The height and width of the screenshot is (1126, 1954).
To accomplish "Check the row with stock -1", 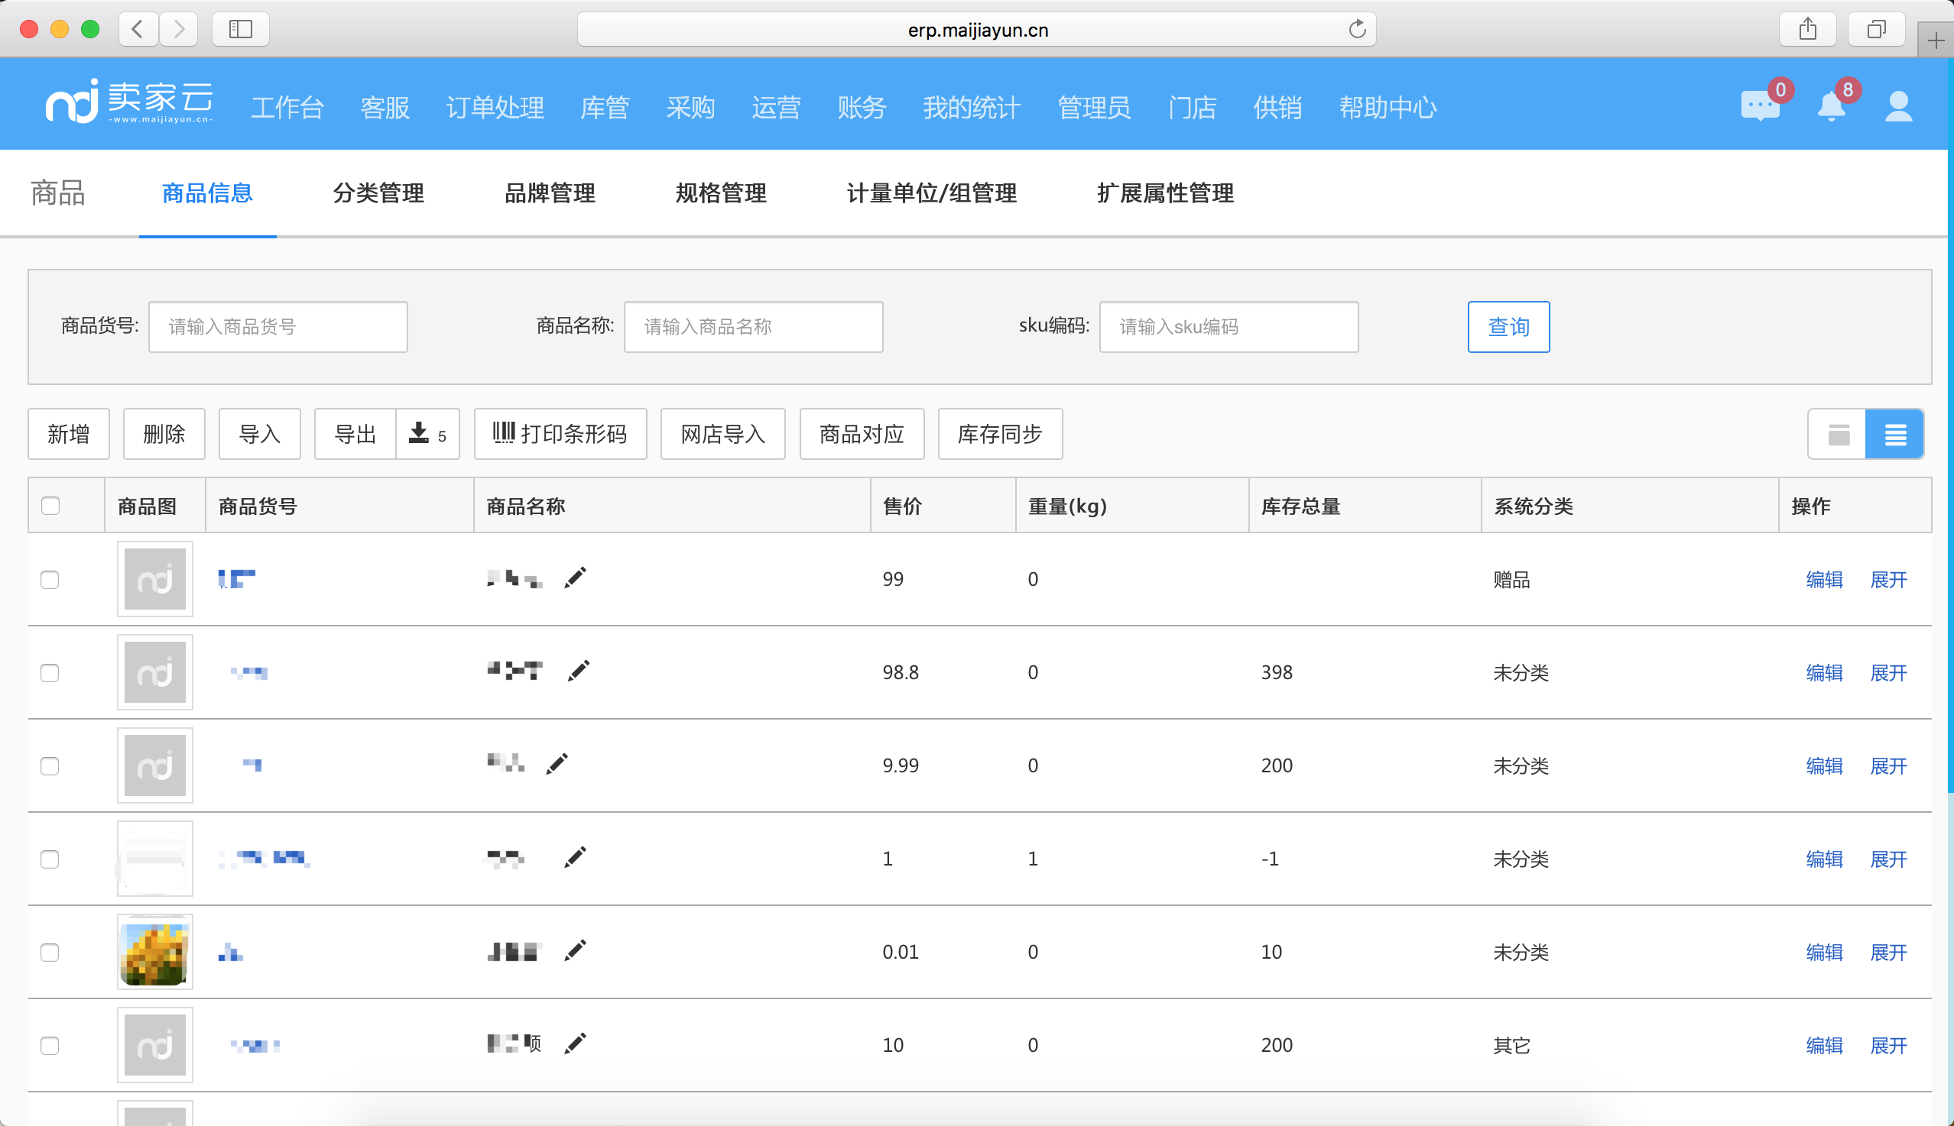I will tap(50, 859).
